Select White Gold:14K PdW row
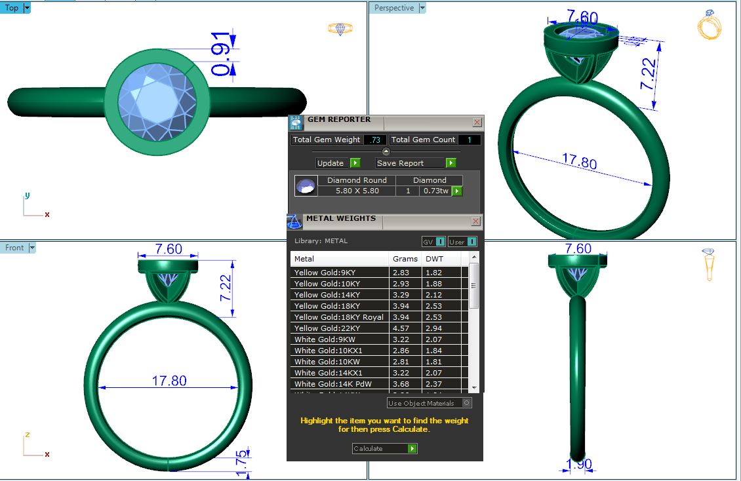The width and height of the screenshot is (741, 481). [x=340, y=384]
